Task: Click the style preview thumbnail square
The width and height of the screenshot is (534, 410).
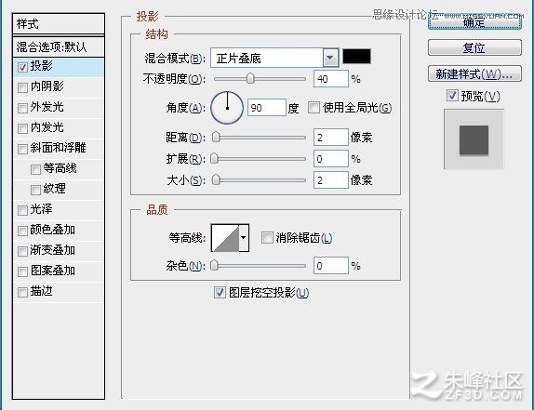Action: [474, 139]
